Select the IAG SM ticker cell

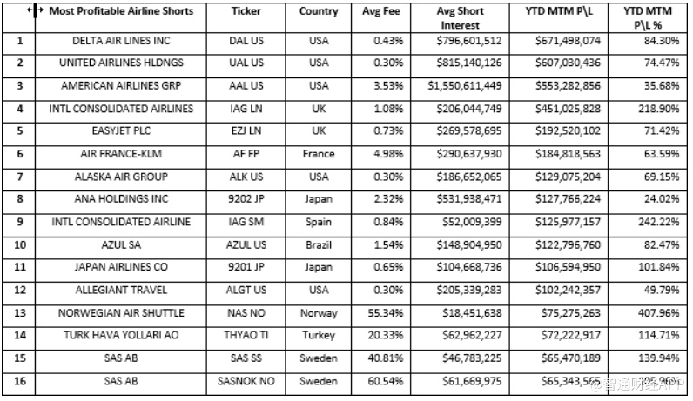coord(246,222)
